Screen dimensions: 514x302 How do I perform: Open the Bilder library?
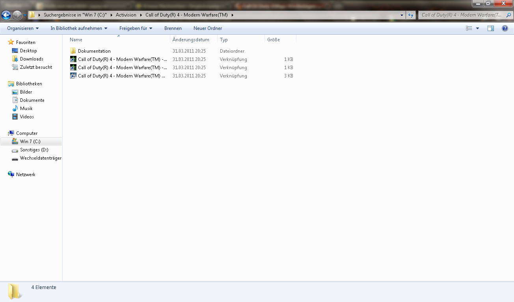coord(26,92)
